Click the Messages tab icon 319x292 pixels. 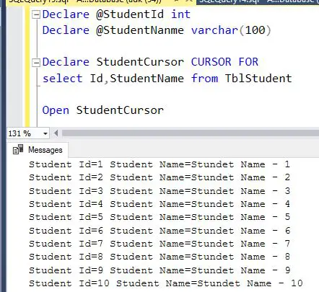point(18,150)
